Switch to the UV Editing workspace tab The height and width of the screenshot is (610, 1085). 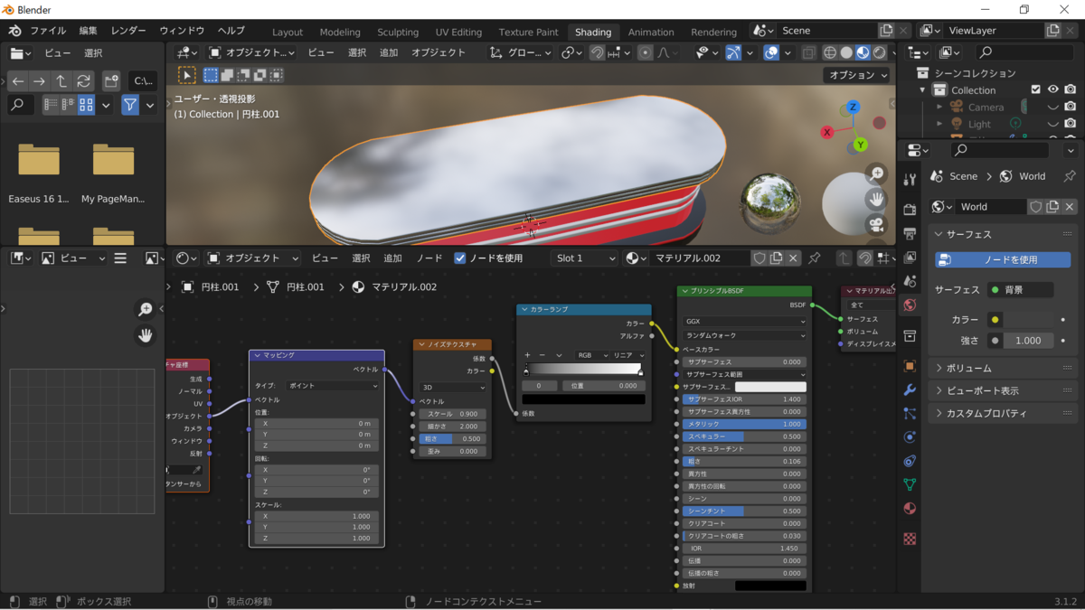pos(458,32)
